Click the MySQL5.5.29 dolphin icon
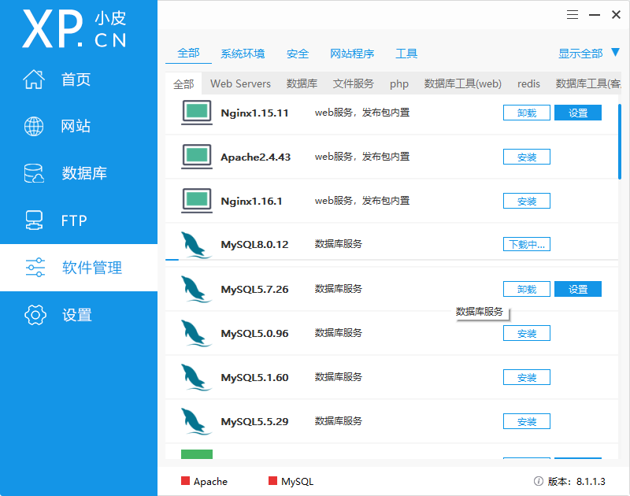This screenshot has height=496, width=630. tap(195, 421)
